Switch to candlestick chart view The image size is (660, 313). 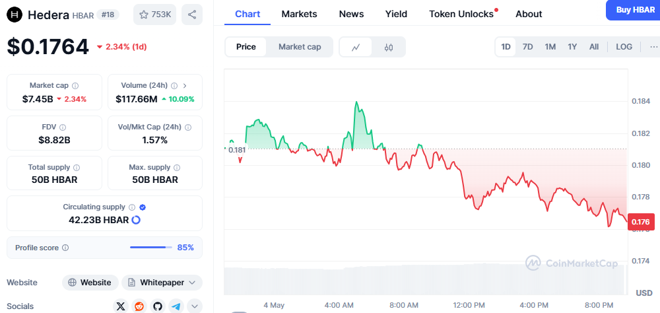click(x=389, y=47)
